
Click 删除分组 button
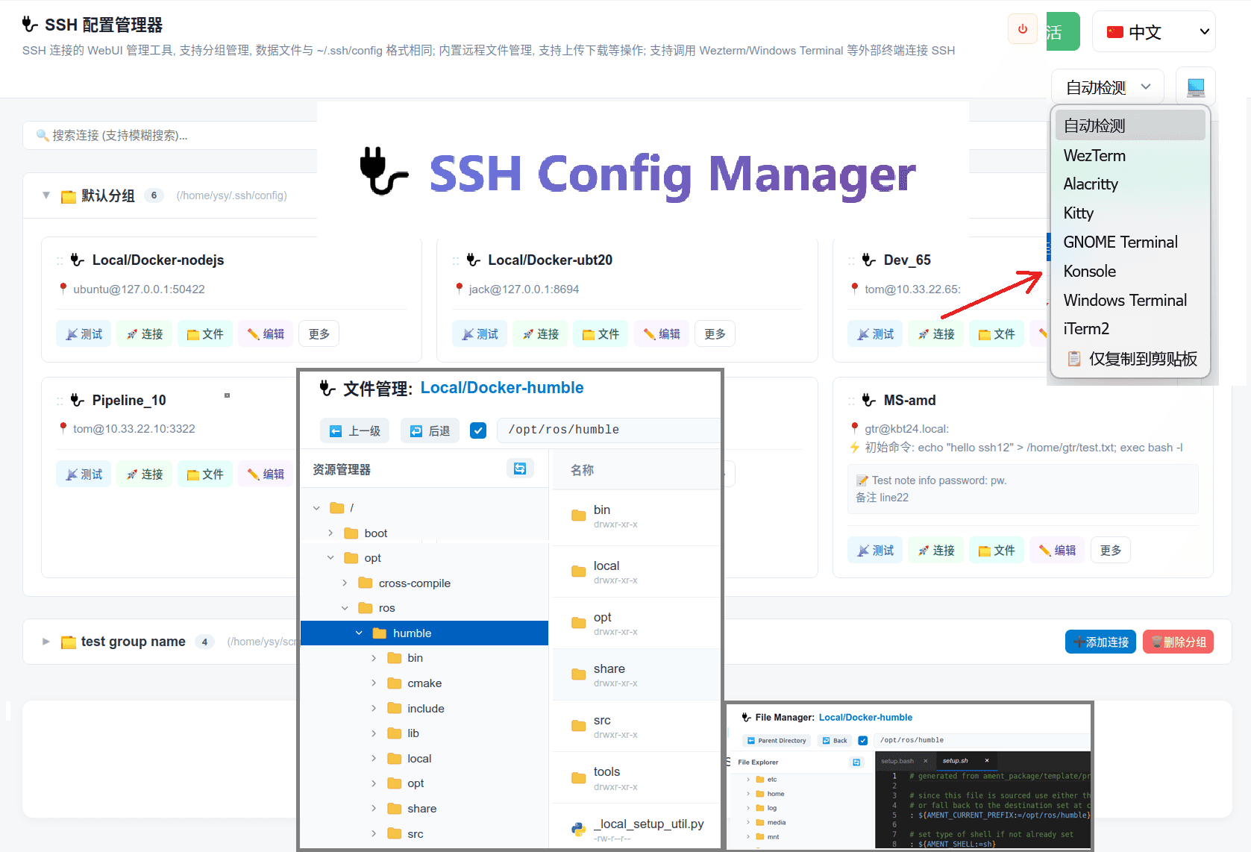[x=1178, y=642]
